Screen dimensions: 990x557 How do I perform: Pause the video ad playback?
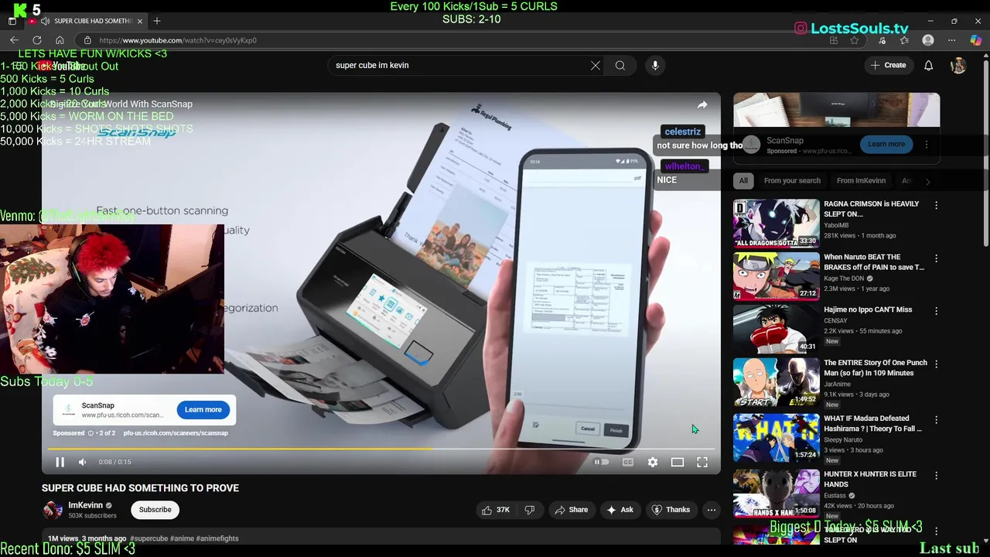click(x=60, y=462)
